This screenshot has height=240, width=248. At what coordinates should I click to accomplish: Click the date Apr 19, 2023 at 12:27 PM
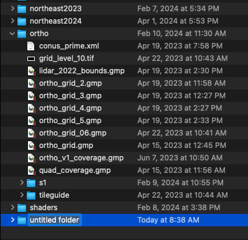pos(181,96)
